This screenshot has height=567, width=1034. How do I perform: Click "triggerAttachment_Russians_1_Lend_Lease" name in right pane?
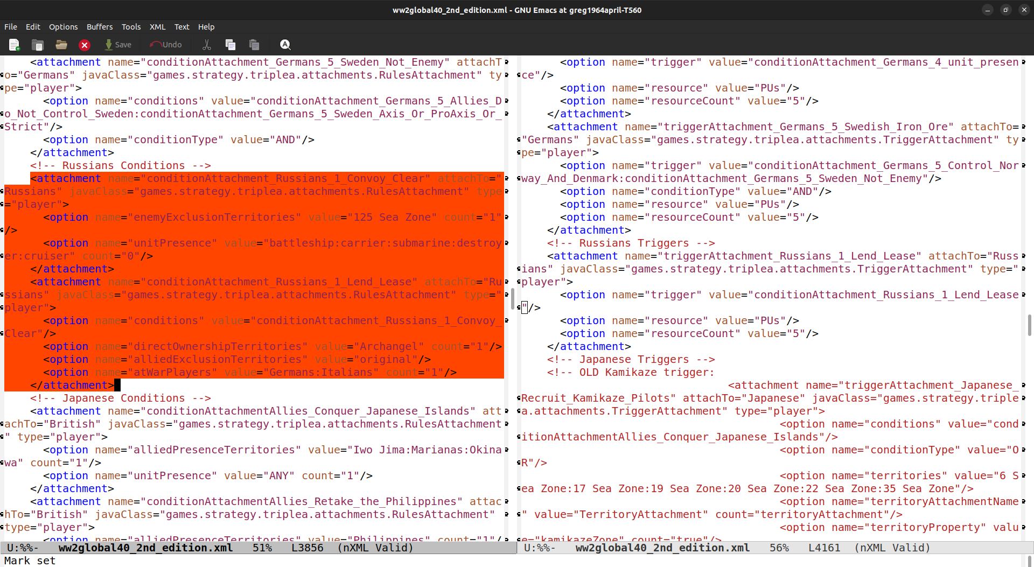point(790,256)
